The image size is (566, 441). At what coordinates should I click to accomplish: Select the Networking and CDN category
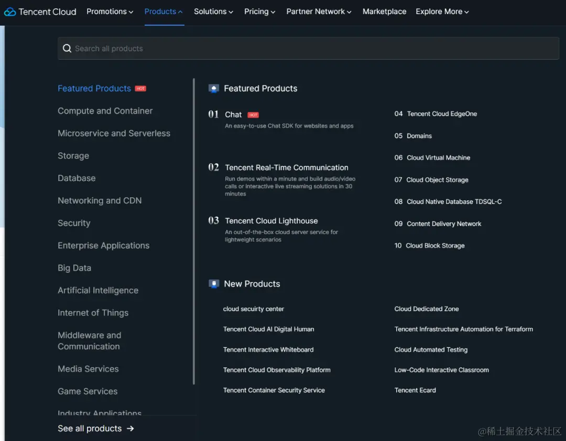point(100,201)
